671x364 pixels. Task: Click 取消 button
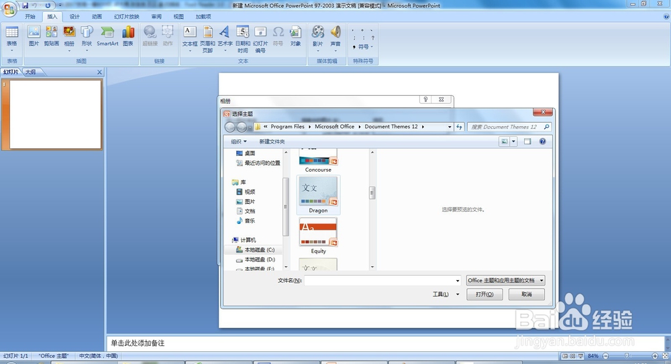[x=526, y=294]
